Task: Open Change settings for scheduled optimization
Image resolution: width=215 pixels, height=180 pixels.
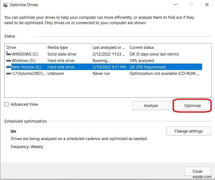Action: coord(189,131)
